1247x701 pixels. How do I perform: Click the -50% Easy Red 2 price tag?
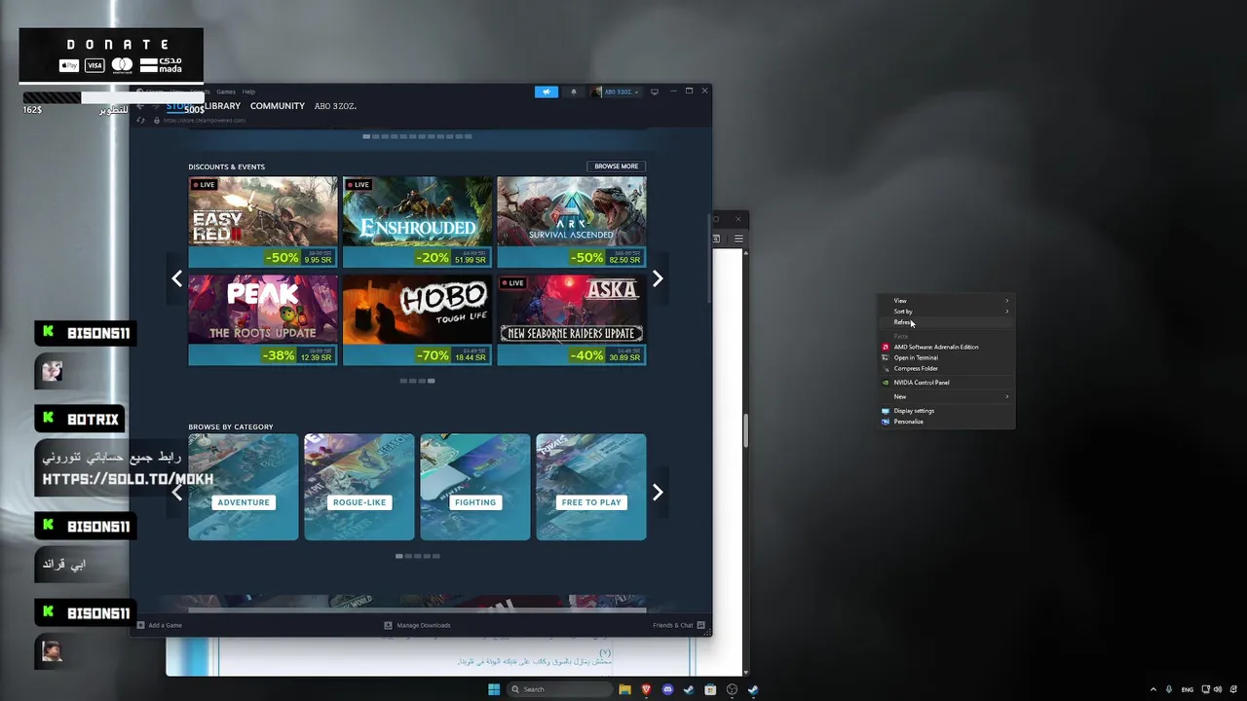point(299,258)
